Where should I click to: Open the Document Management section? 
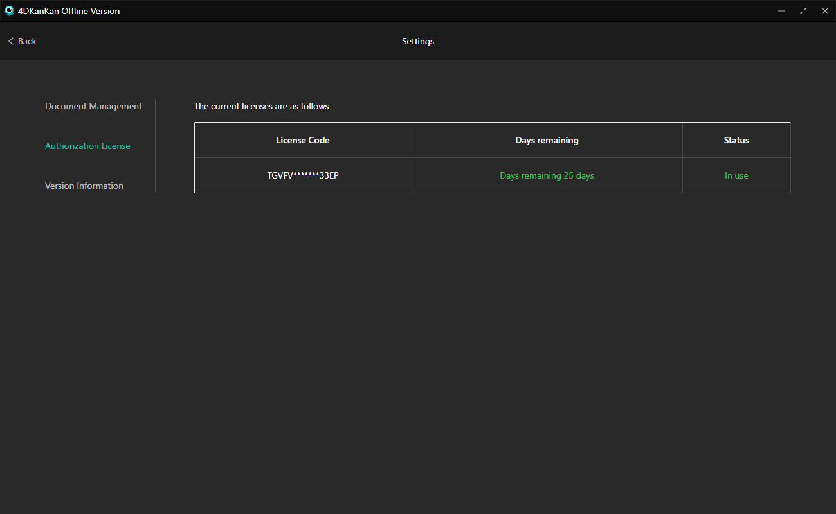pyautogui.click(x=93, y=106)
